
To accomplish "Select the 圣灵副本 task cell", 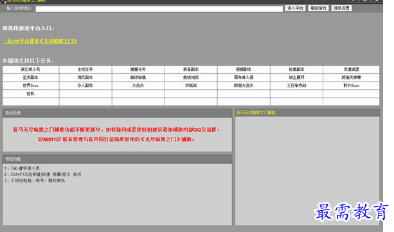I will pos(31,77).
